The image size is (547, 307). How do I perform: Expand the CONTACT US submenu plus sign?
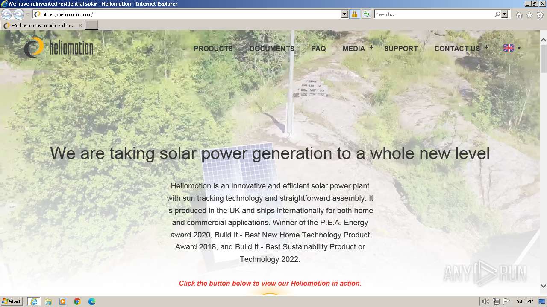click(x=486, y=48)
